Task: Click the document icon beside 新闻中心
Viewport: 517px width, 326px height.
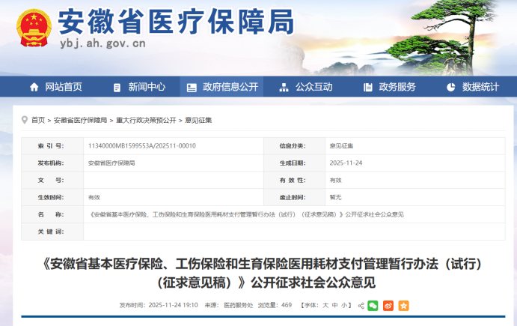Action: [x=117, y=88]
